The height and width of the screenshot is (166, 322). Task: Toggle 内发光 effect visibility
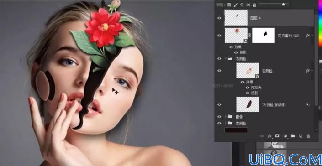tap(248, 88)
